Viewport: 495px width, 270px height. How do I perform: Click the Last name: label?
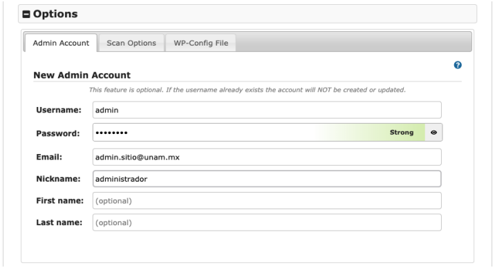59,222
